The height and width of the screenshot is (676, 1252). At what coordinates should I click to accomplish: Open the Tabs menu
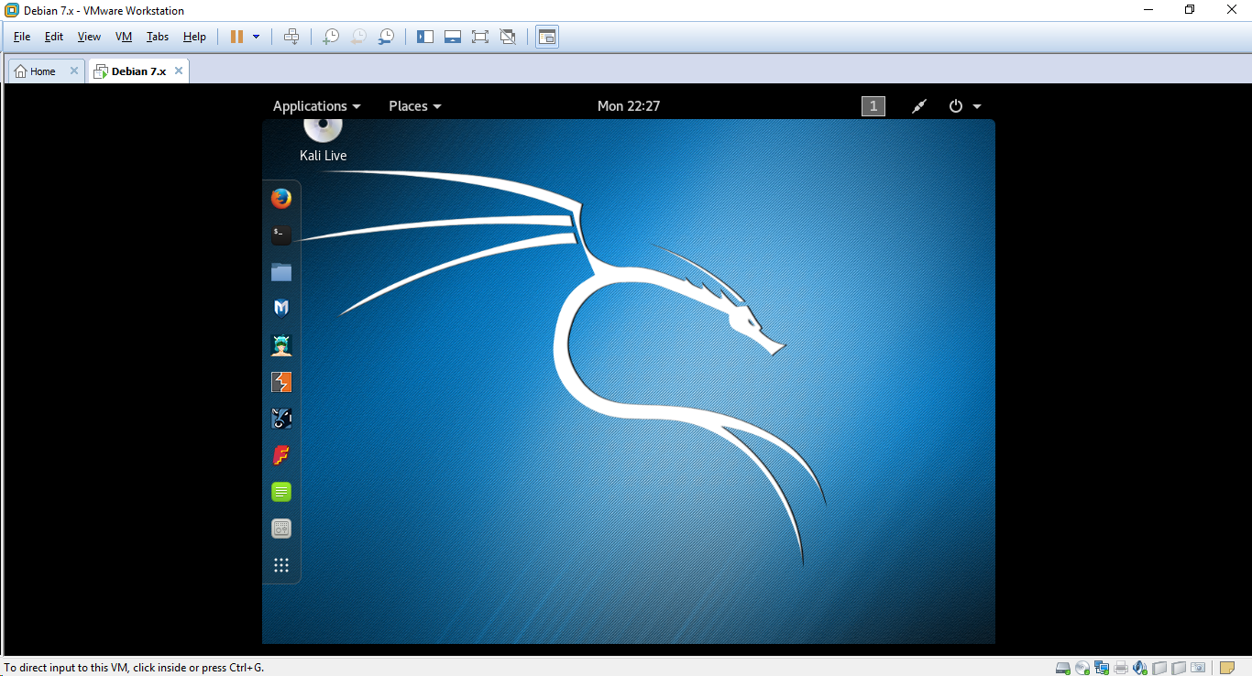click(158, 37)
